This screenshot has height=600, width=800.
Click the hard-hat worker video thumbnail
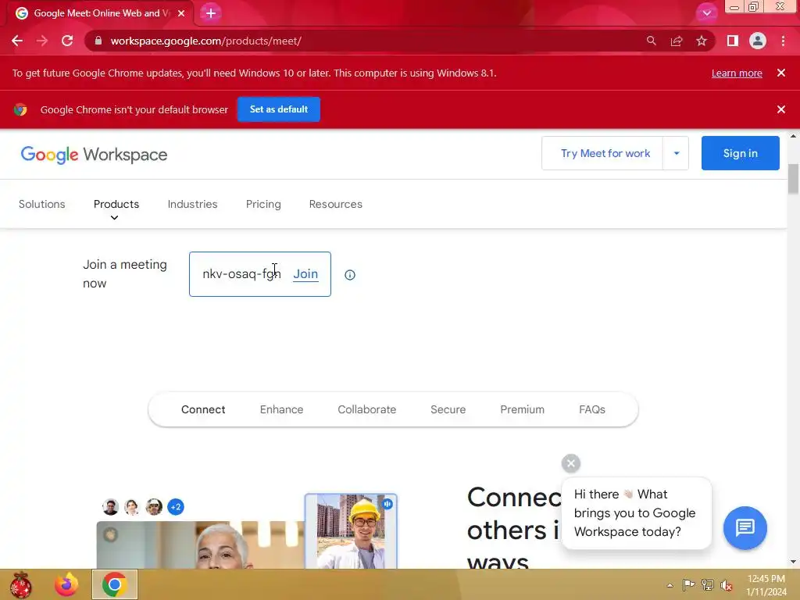click(351, 531)
